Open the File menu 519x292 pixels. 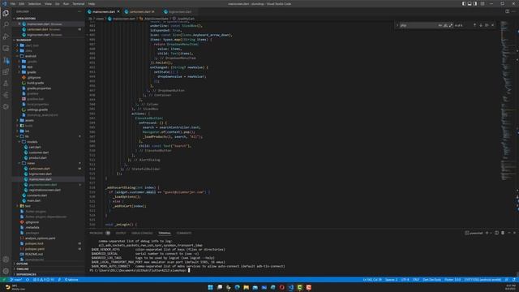13,3
